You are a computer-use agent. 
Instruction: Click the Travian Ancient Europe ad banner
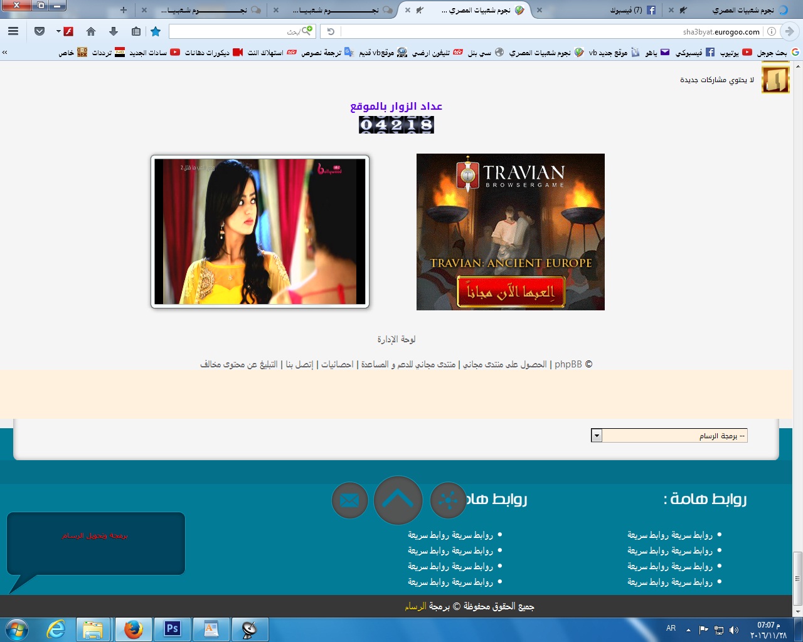point(510,232)
